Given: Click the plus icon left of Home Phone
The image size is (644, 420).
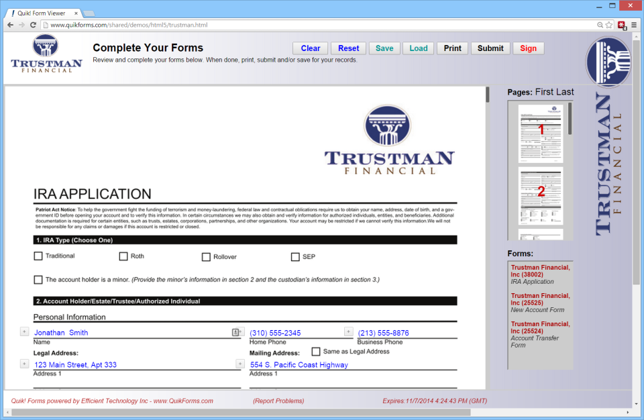Looking at the screenshot, I should (240, 331).
